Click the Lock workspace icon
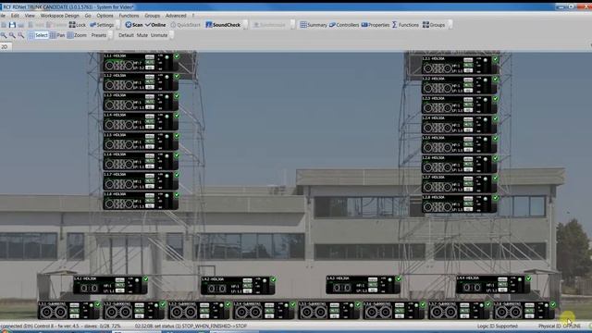The image size is (592, 333). pos(78,25)
